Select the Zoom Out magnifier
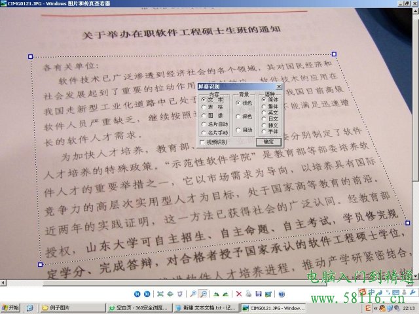The height and width of the screenshot is (314, 419). click(204, 294)
